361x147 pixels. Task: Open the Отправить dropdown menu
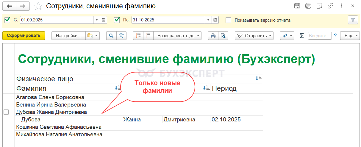(254, 36)
